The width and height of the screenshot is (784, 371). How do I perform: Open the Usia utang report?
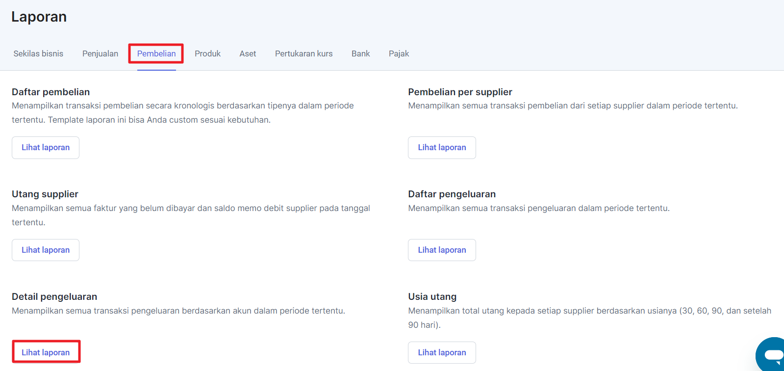pos(442,352)
